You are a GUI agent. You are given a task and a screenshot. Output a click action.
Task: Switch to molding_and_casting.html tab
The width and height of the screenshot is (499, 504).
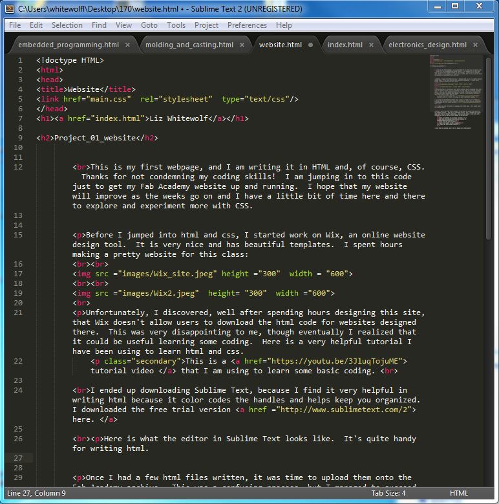189,45
